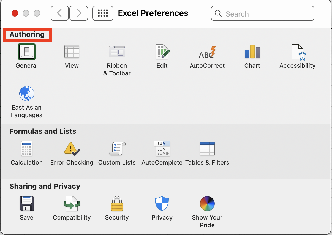Click the Search field
Viewport: 332px width, 235px height.
pyautogui.click(x=263, y=13)
